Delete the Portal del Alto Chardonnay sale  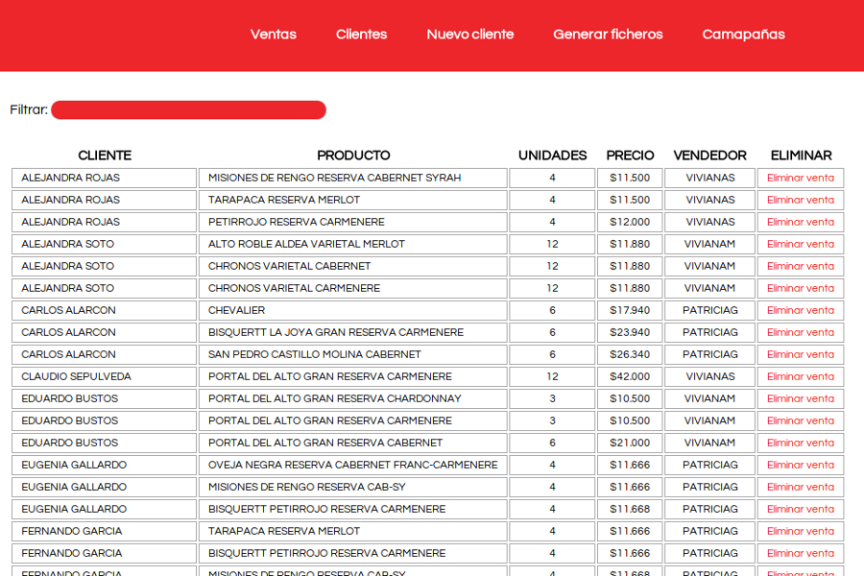click(800, 398)
